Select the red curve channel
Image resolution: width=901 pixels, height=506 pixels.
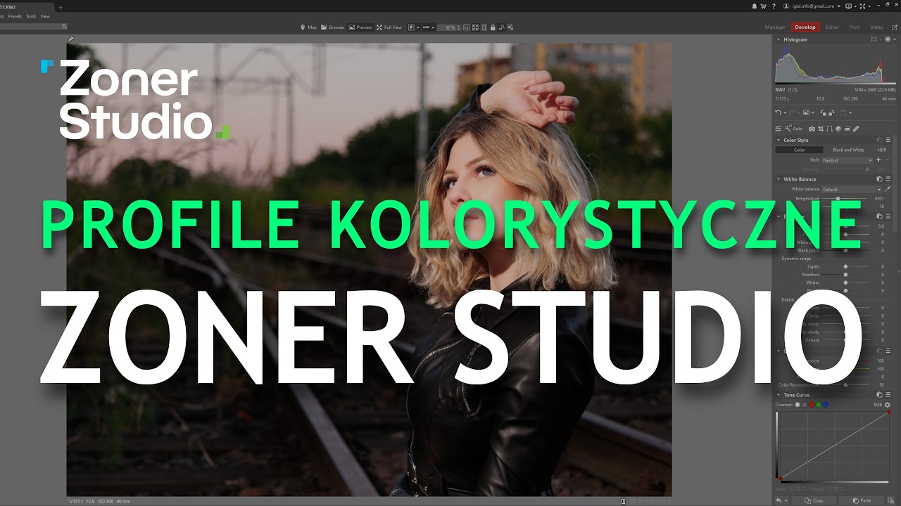[x=812, y=405]
